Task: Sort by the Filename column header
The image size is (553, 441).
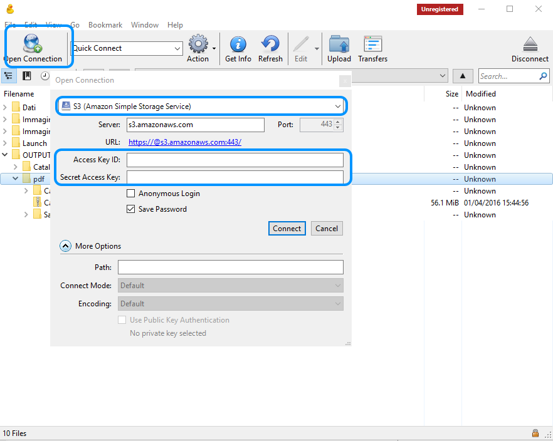Action: (x=19, y=94)
